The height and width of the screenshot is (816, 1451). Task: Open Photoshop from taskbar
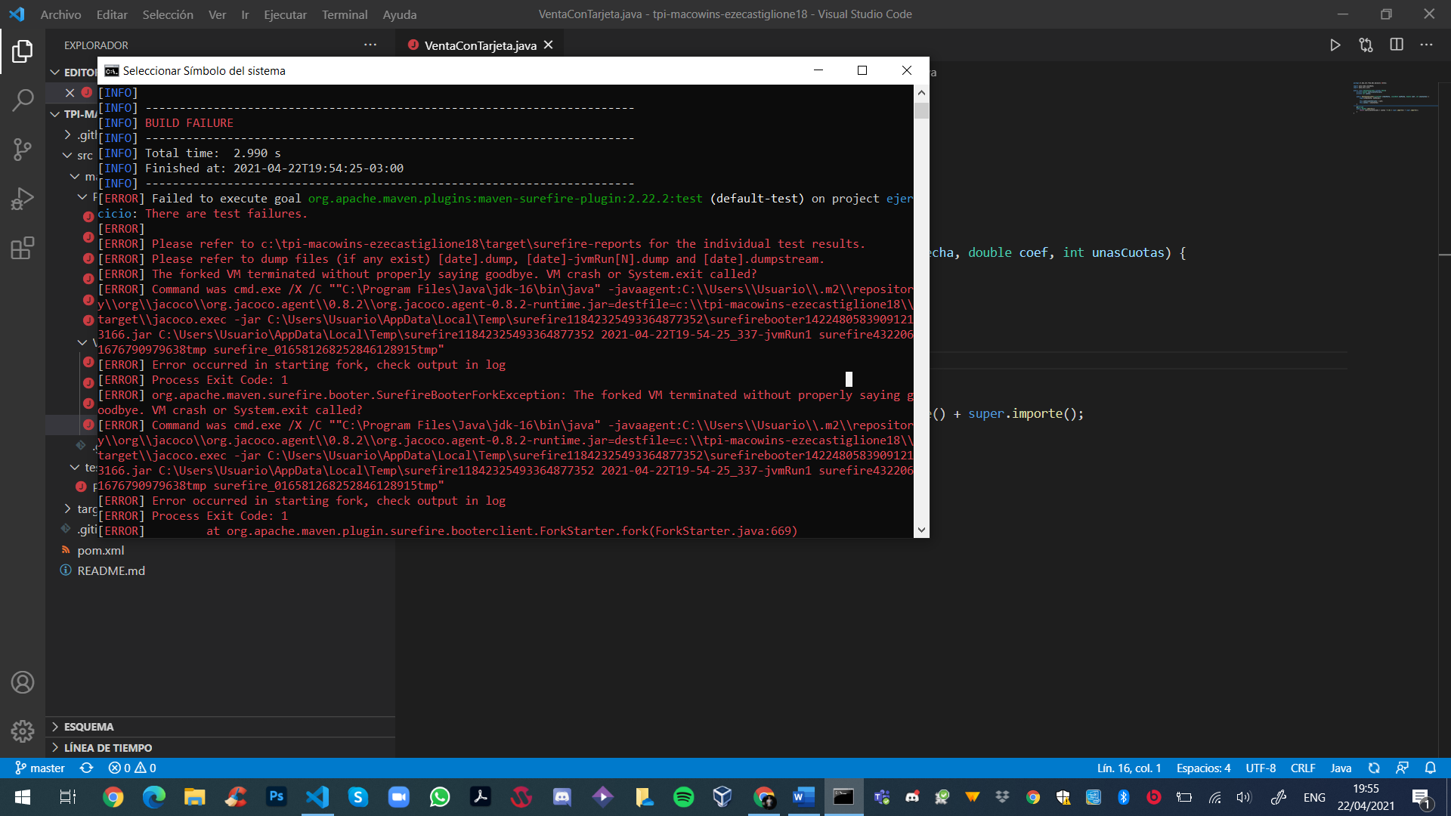pyautogui.click(x=277, y=797)
